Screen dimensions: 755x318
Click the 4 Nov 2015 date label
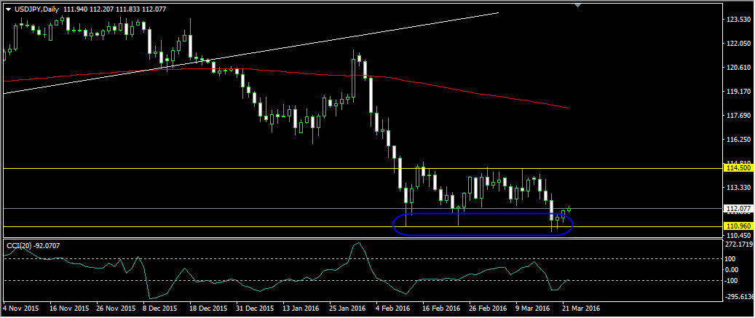pos(21,308)
